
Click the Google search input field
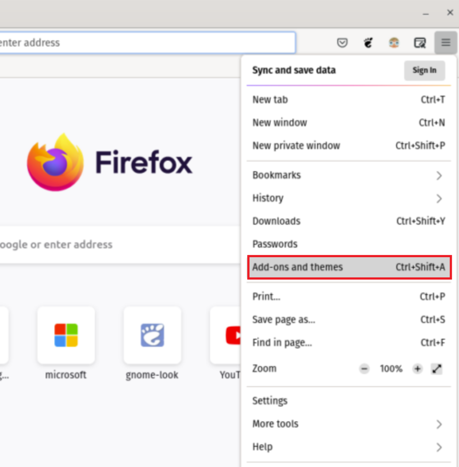114,244
